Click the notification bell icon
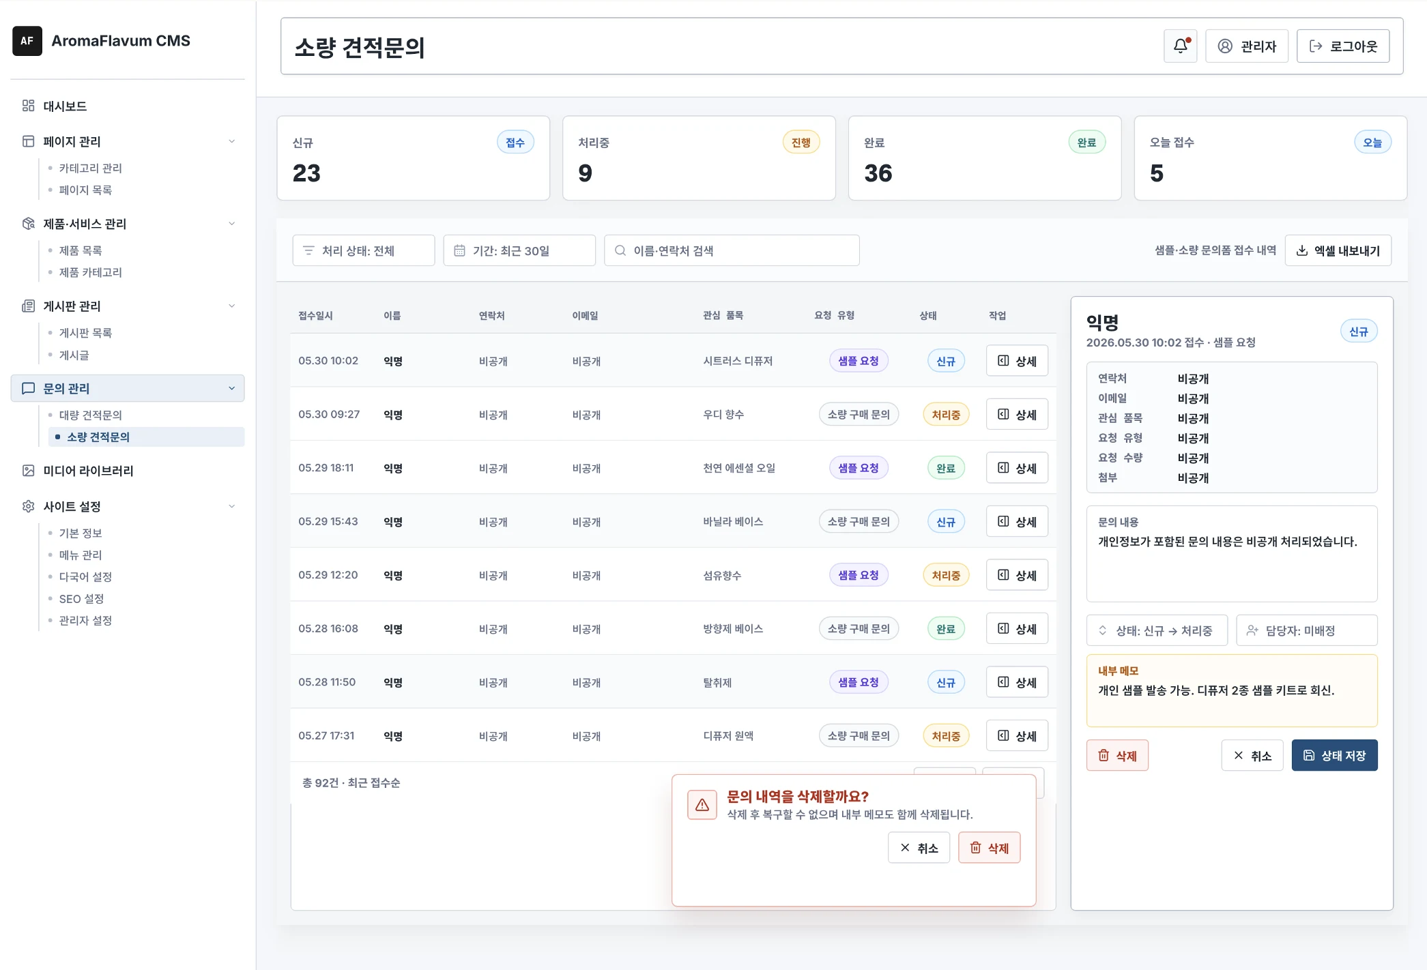1427x970 pixels. coord(1180,46)
